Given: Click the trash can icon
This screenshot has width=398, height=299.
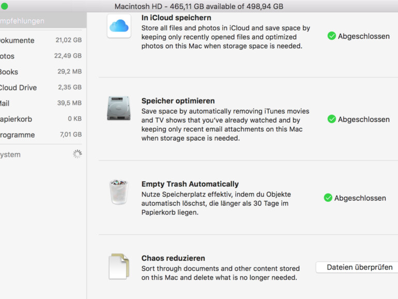Looking at the screenshot, I should coord(118,192).
